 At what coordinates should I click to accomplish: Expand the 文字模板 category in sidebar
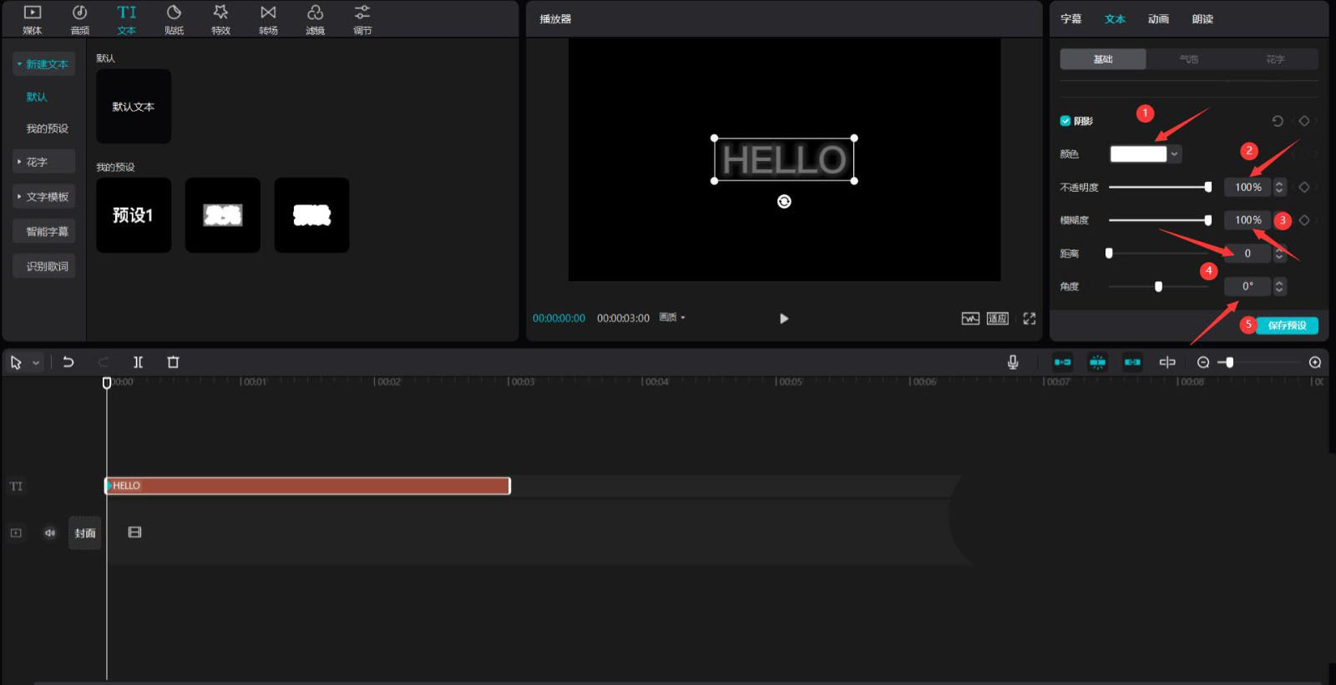click(x=43, y=197)
